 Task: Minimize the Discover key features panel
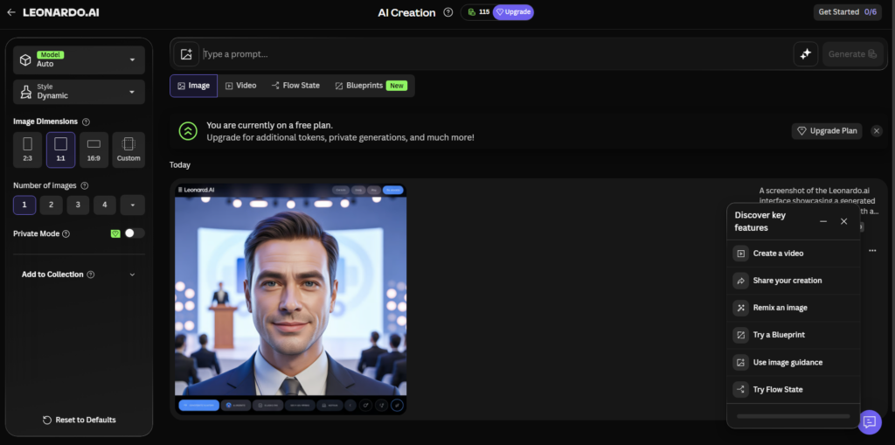pyautogui.click(x=823, y=221)
